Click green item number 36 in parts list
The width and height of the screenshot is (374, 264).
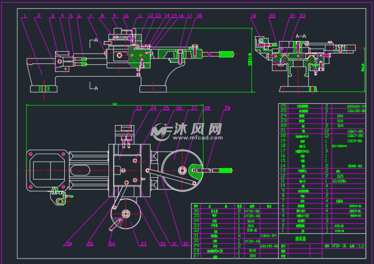click(x=196, y=211)
